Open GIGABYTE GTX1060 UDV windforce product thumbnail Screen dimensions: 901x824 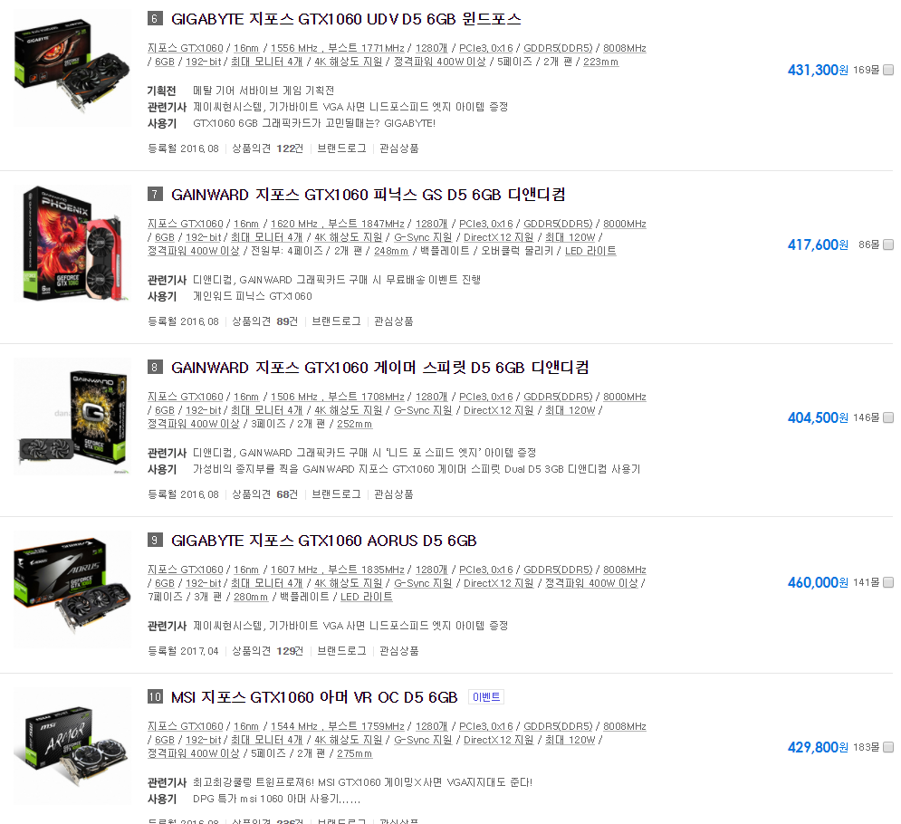tap(72, 68)
